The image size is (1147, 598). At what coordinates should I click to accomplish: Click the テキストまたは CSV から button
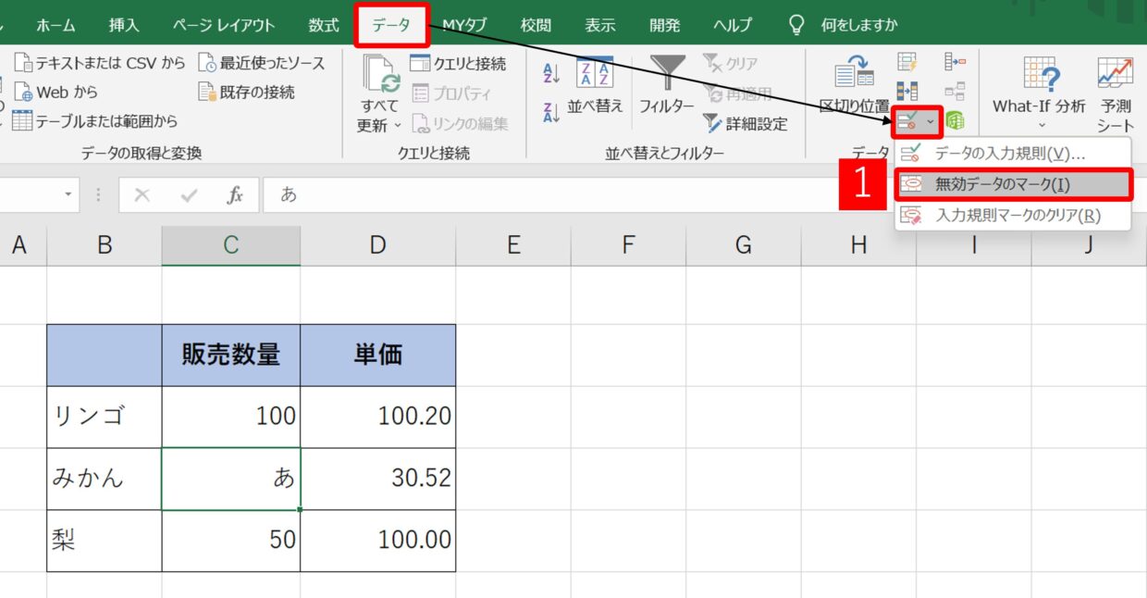pyautogui.click(x=100, y=63)
